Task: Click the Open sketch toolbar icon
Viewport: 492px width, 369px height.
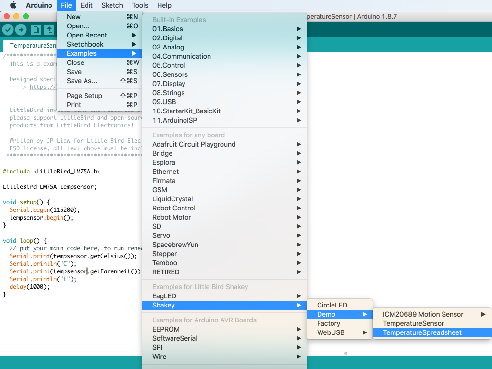Action: pos(49,30)
